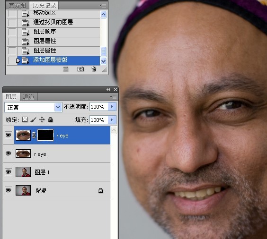This screenshot has height=239, width=267.
Task: Click the delete history state trash icon
Action: 94,69
